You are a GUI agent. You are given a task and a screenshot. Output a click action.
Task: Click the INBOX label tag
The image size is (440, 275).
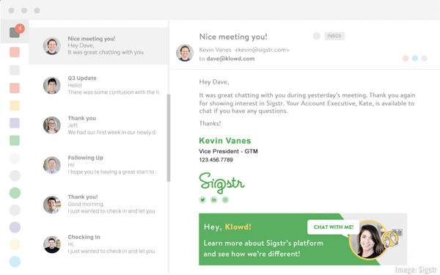click(x=334, y=36)
